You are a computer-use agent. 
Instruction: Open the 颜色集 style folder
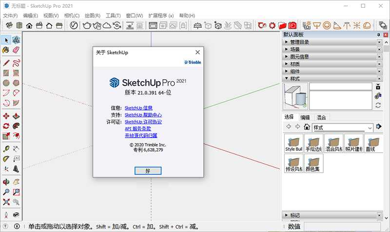tap(313, 163)
